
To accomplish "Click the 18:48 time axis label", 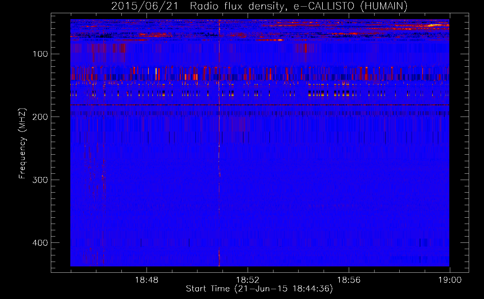I will coord(147,280).
